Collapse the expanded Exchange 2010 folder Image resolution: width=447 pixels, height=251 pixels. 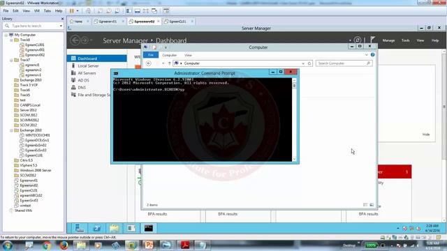point(11,130)
